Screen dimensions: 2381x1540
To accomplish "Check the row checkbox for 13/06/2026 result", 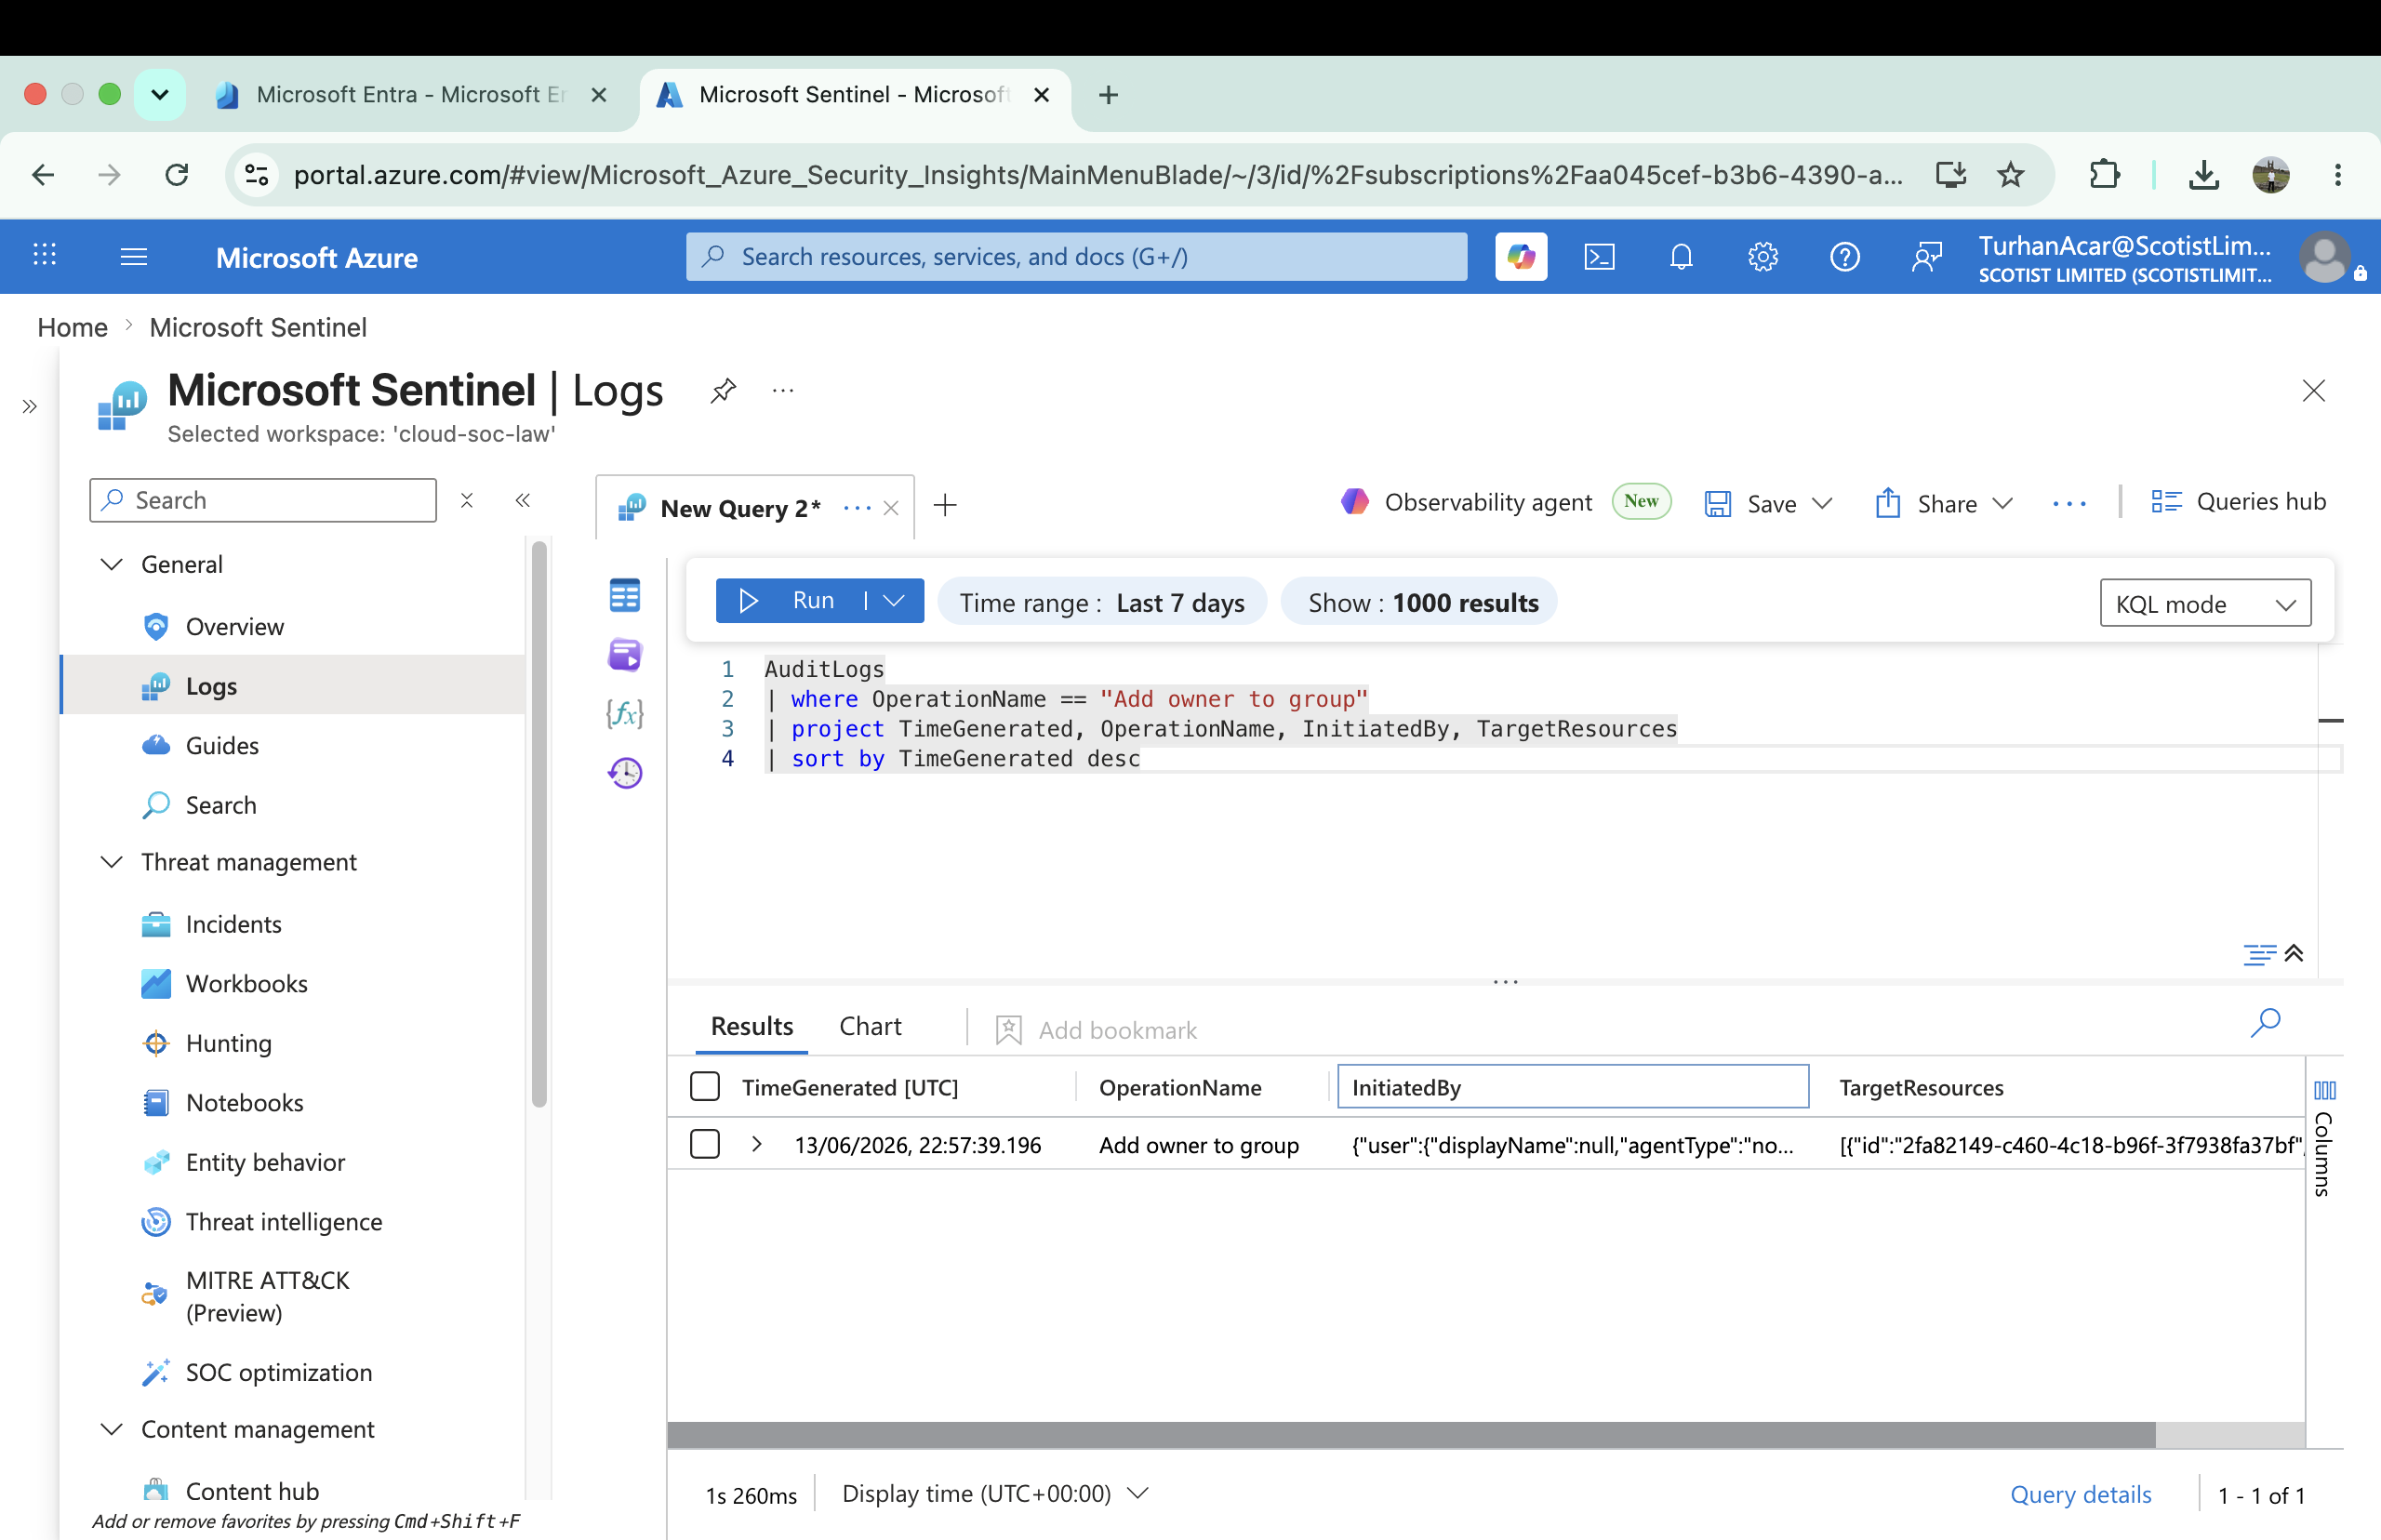I will tap(704, 1144).
